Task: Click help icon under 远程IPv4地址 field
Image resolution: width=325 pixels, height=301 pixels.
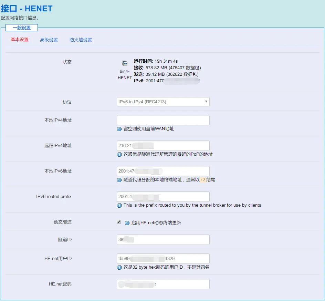Action: point(119,155)
